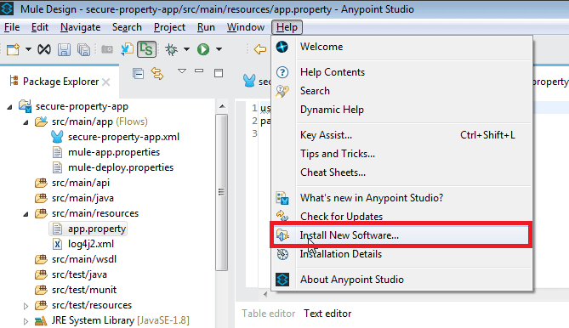Select src/main/api folder
The height and width of the screenshot is (328, 569).
coord(72,183)
